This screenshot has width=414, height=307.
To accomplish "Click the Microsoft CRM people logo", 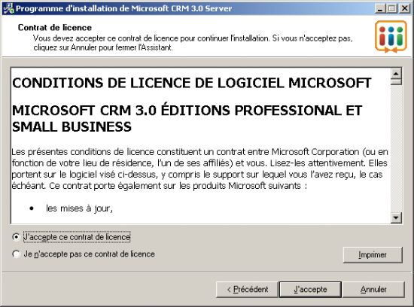I will pos(391,37).
